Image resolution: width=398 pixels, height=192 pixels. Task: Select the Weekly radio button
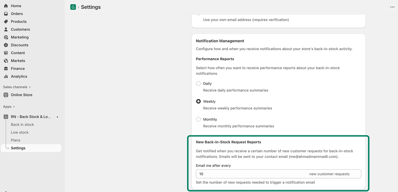pos(198,101)
